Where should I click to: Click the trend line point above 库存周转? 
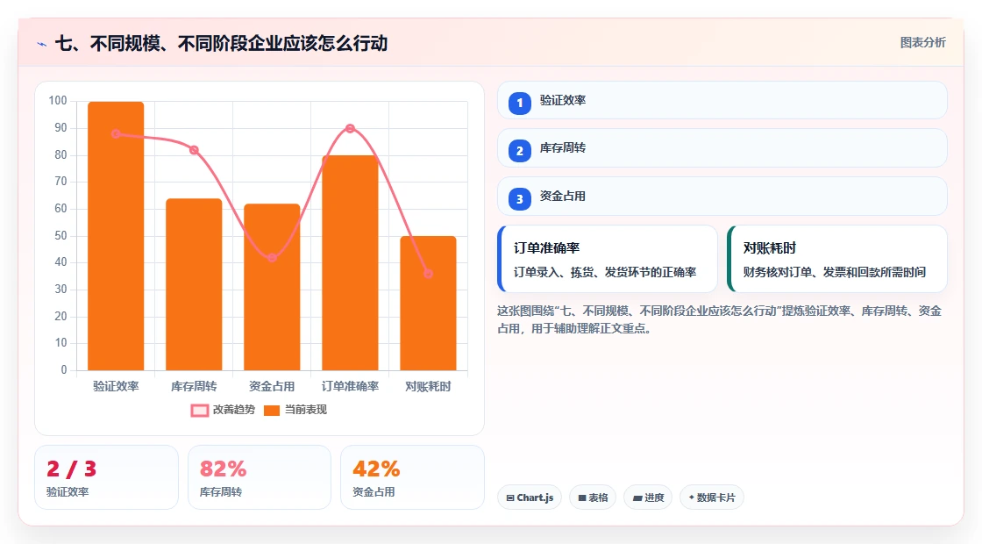[x=194, y=150]
